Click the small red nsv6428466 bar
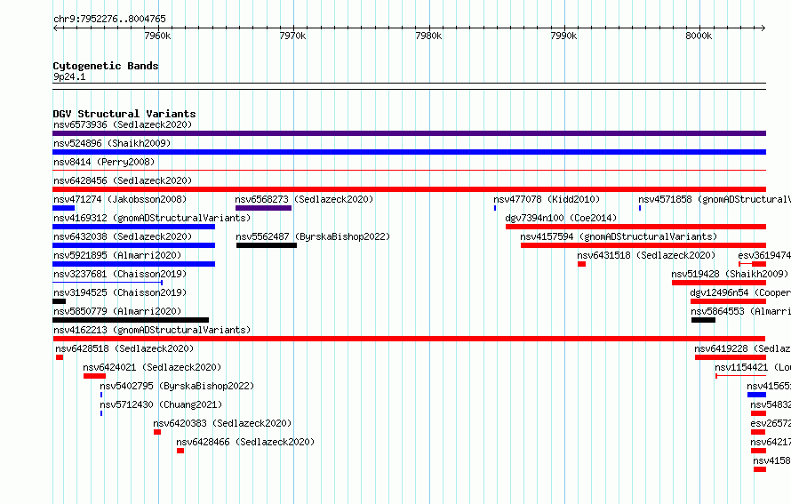The height and width of the screenshot is (504, 791). 180,451
